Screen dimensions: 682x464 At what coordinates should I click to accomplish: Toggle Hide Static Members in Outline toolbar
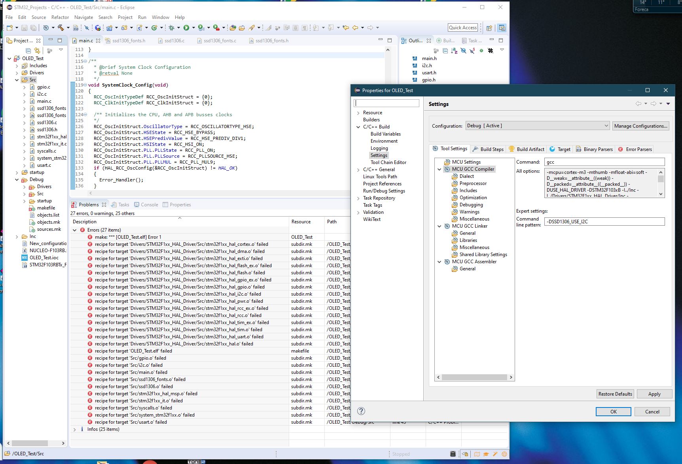(472, 51)
